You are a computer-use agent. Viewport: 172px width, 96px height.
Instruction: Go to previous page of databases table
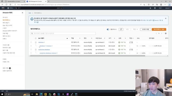point(156,33)
